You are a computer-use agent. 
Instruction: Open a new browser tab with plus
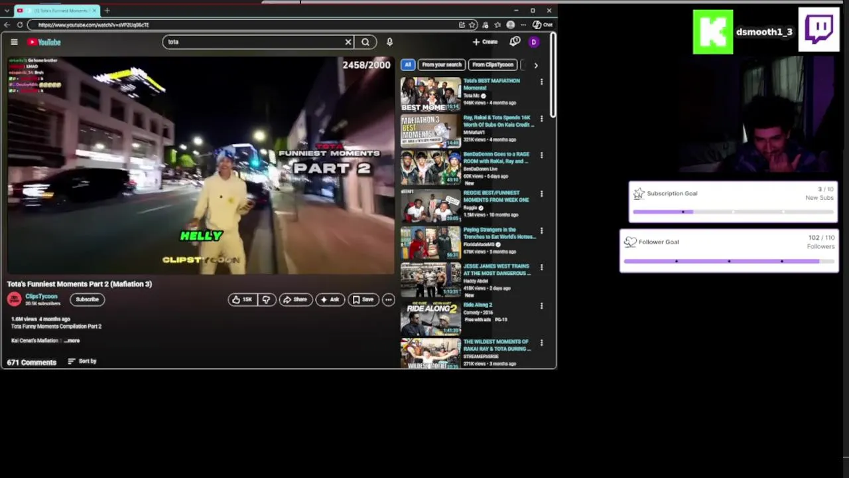107,11
